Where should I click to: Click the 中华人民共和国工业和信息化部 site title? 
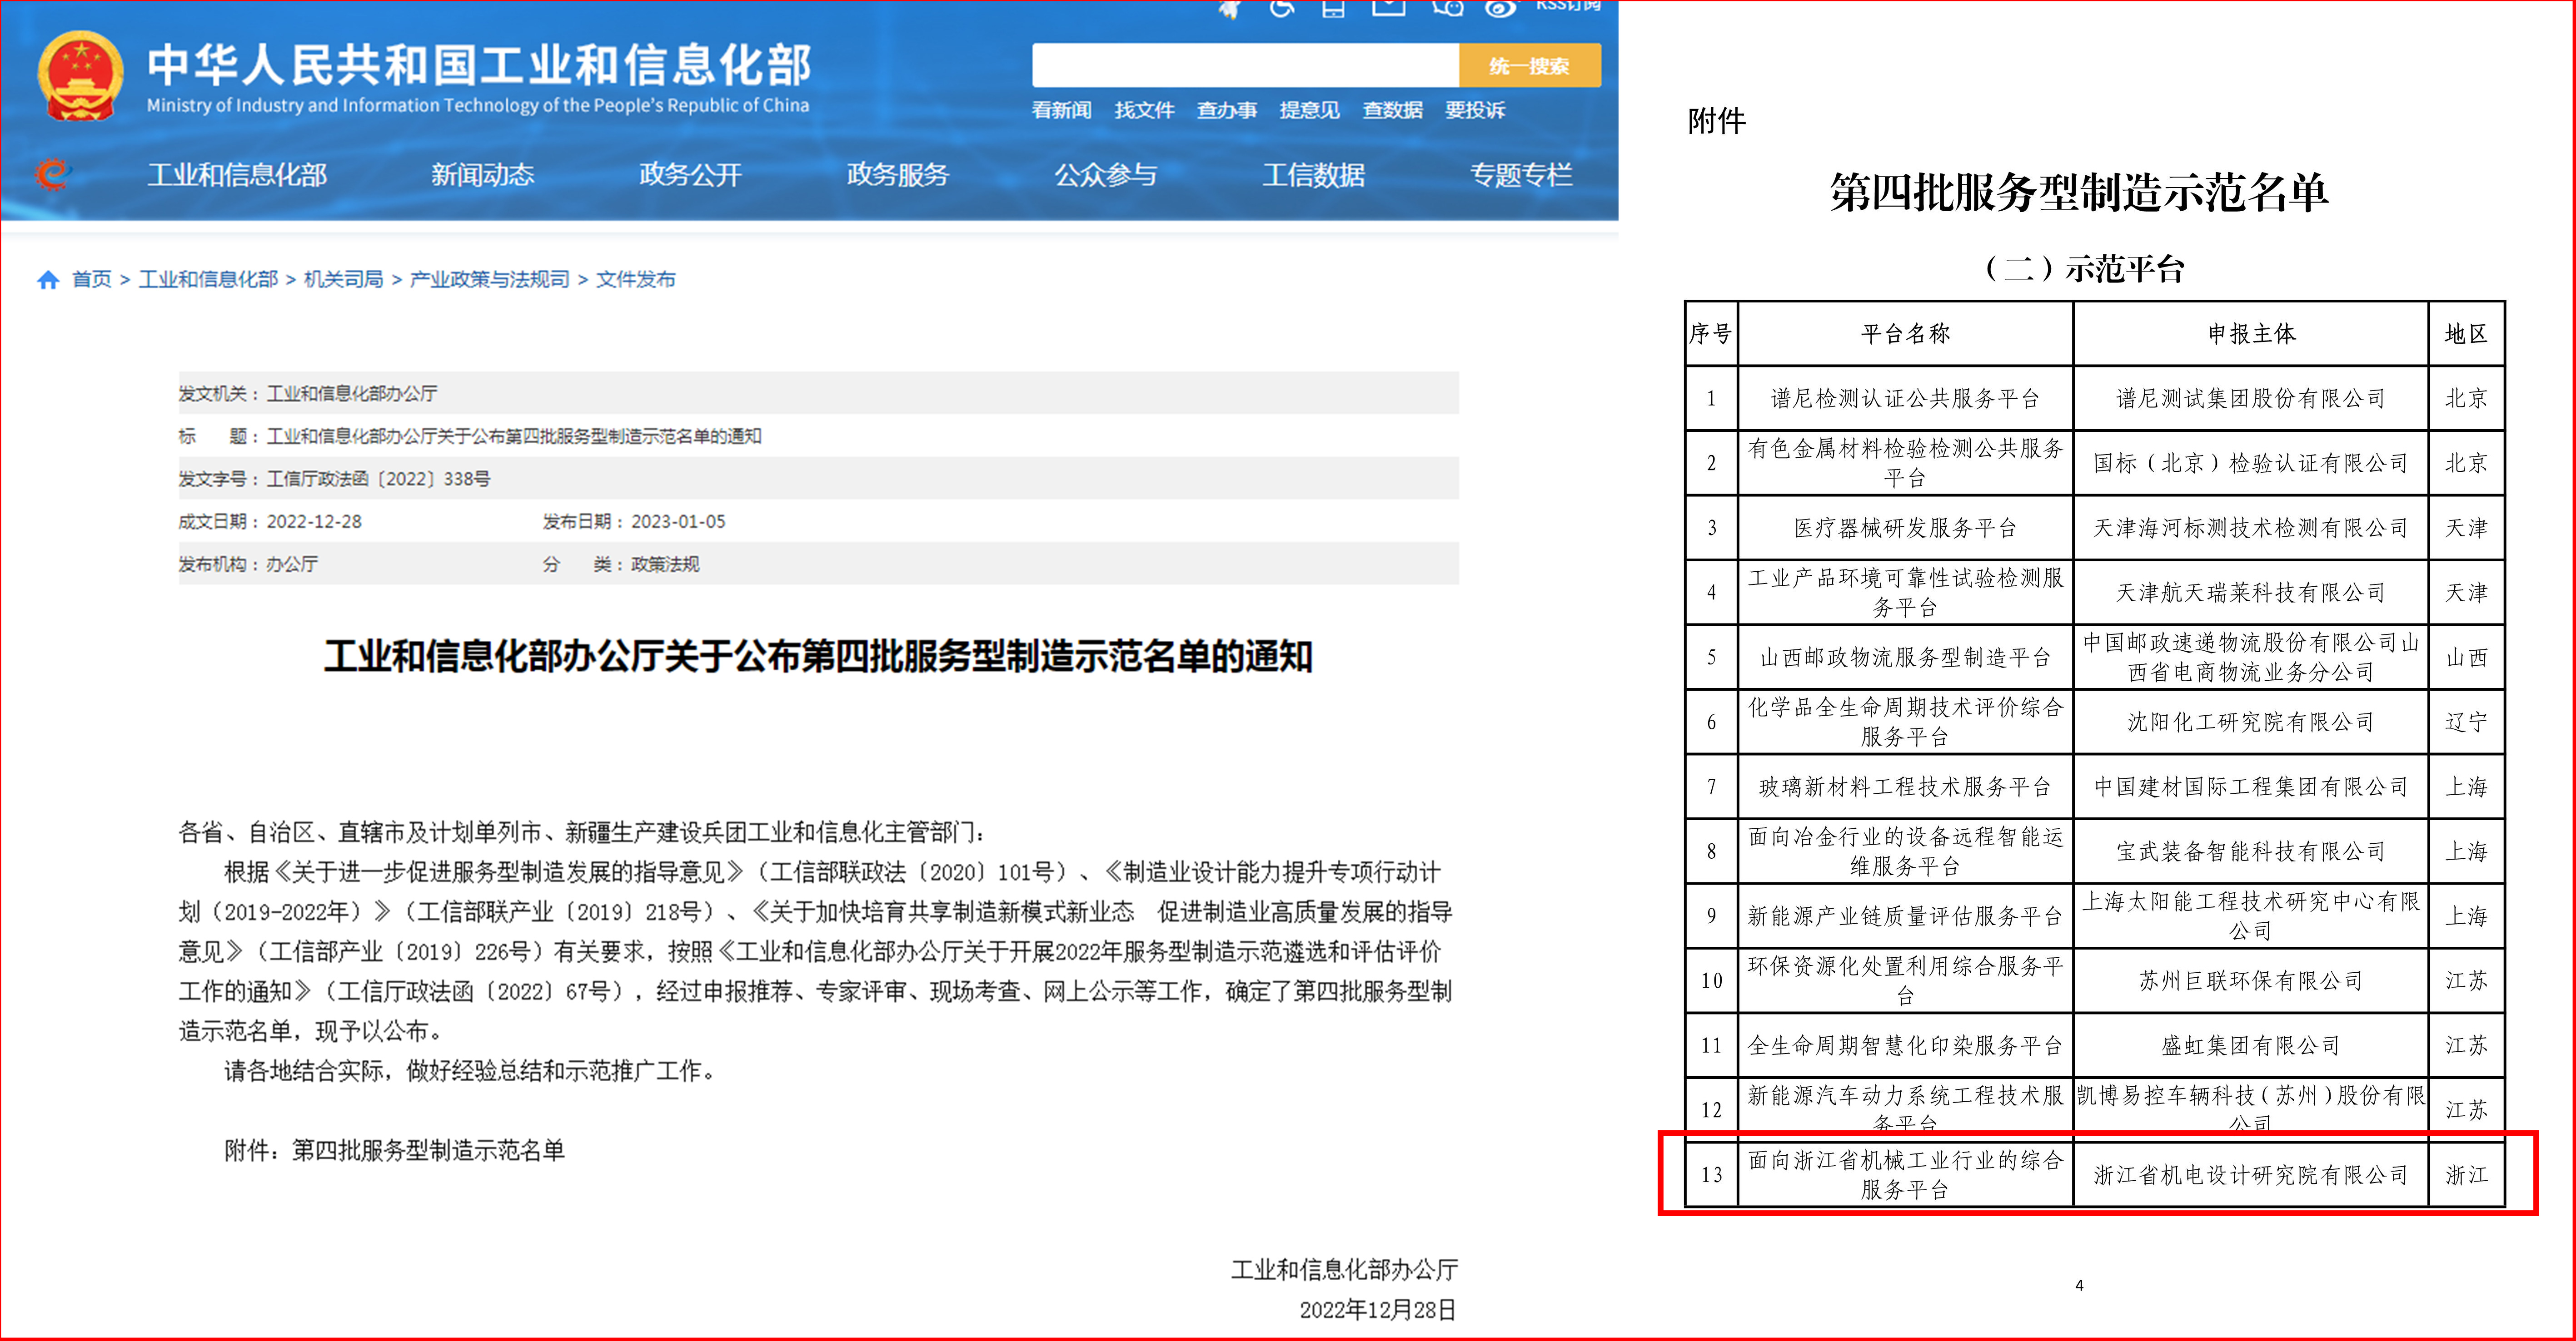click(479, 65)
